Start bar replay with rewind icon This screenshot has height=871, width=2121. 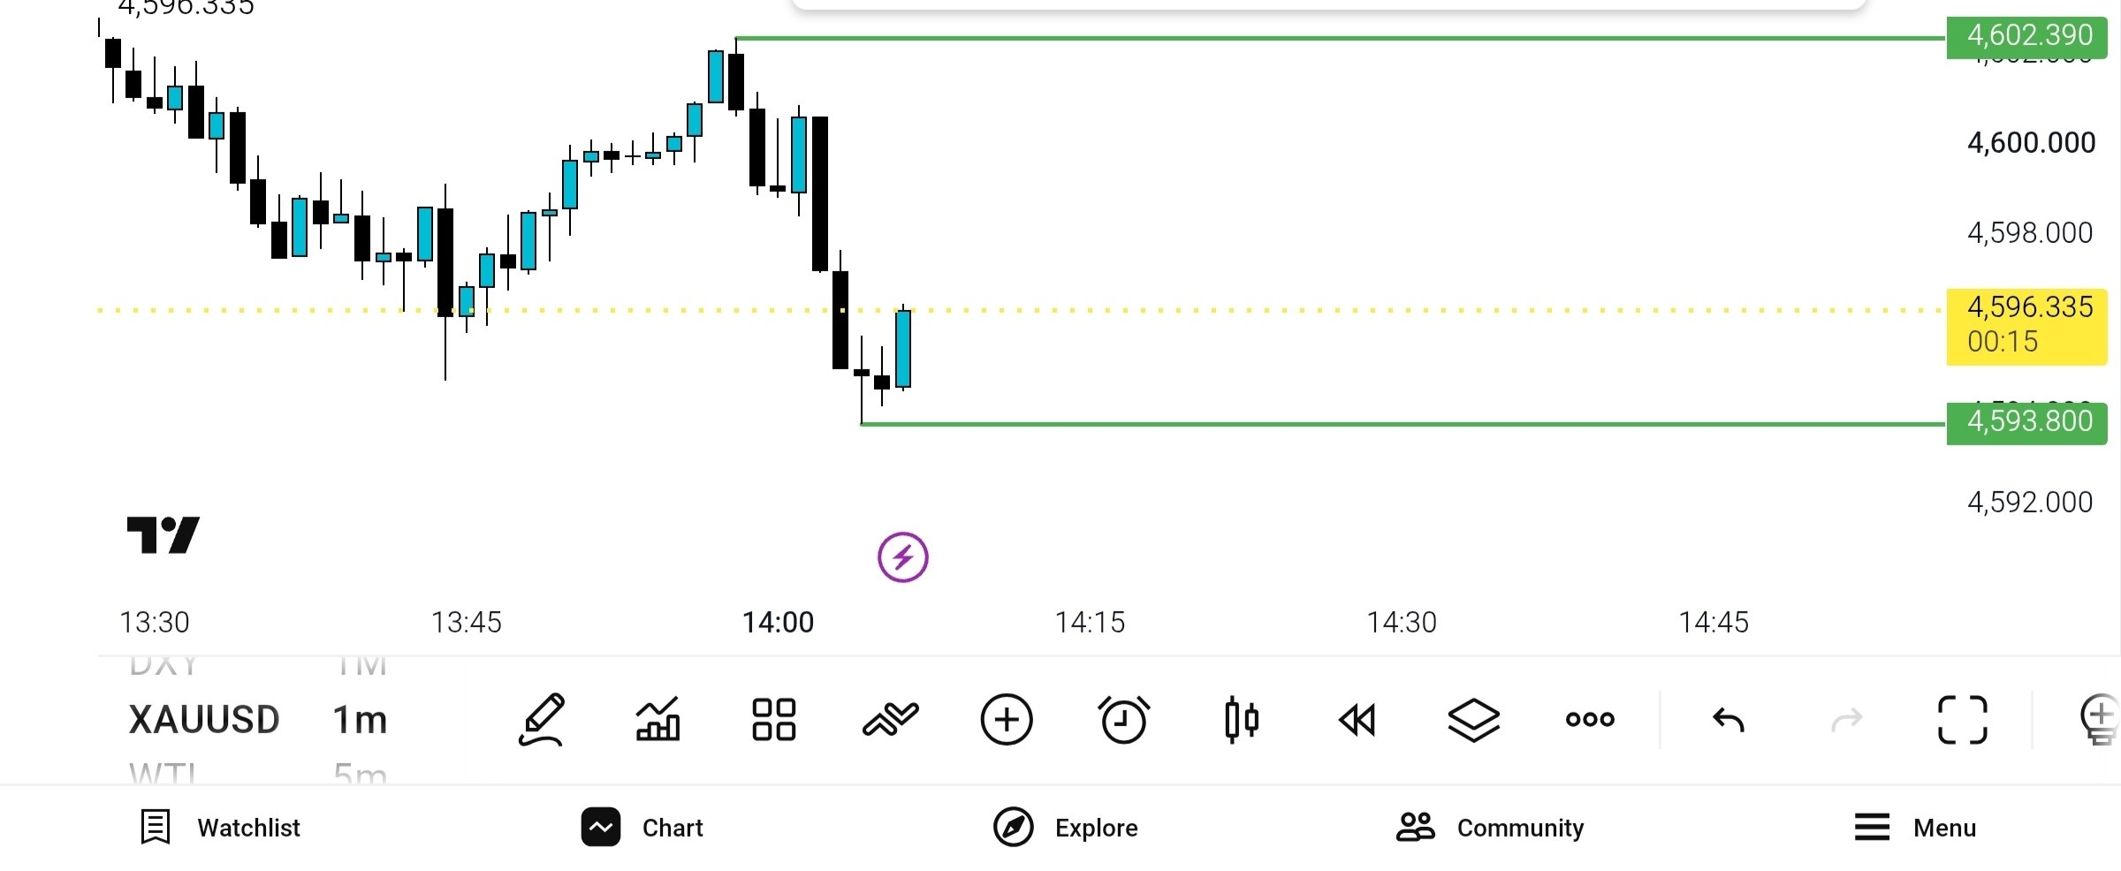point(1357,720)
